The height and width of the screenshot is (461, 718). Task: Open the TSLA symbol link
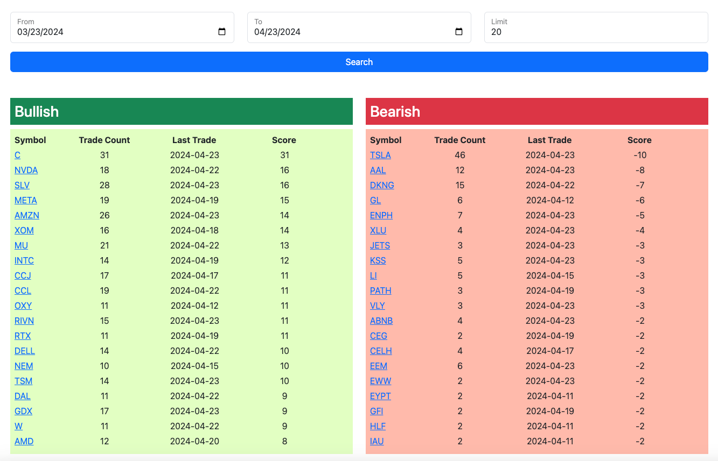[380, 155]
